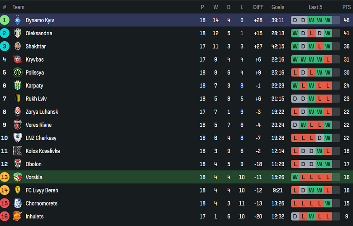Open the Zorya Luhansk team link
Viewport: 353px width, 226px height.
coord(42,112)
